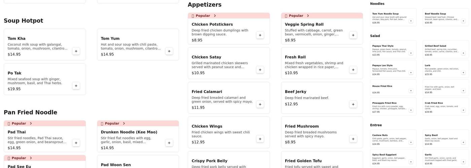Add Larb salad to order
471x168 pixels.
[x=463, y=73]
